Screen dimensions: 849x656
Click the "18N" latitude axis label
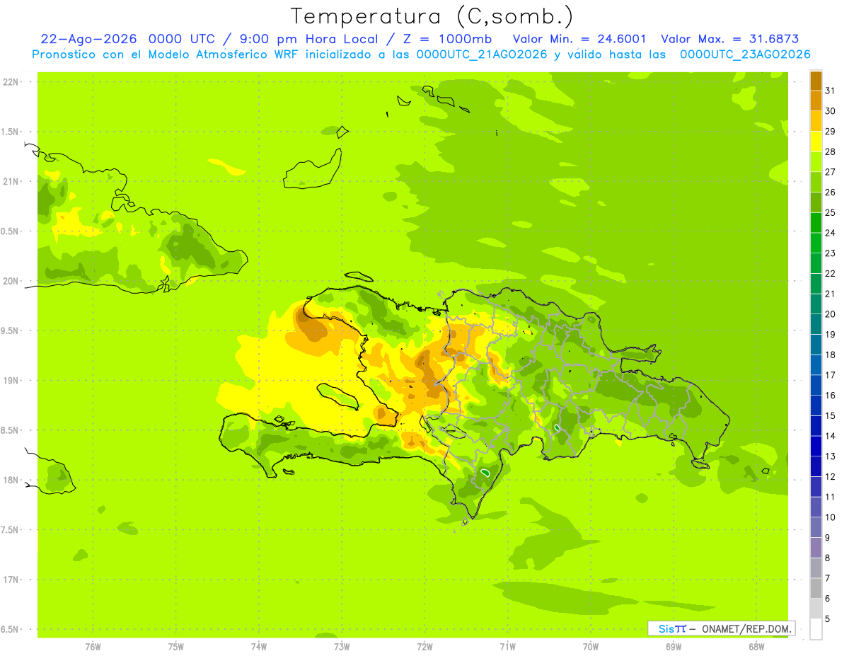point(11,480)
